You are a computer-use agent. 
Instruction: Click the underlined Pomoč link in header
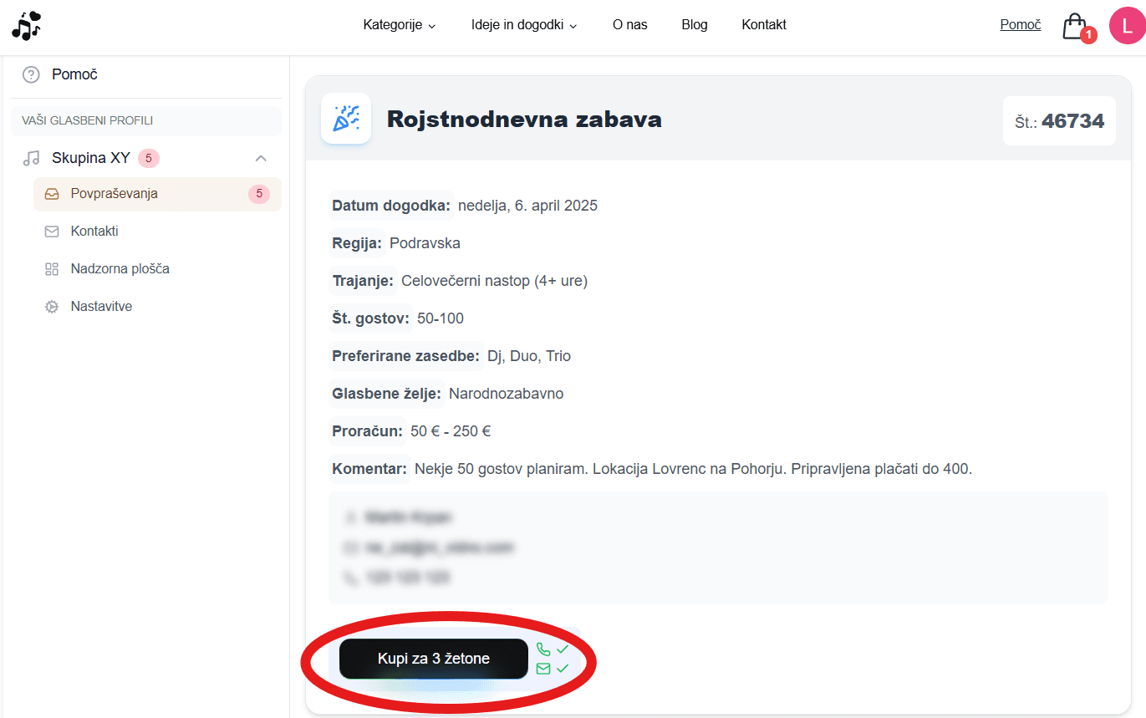click(1020, 25)
